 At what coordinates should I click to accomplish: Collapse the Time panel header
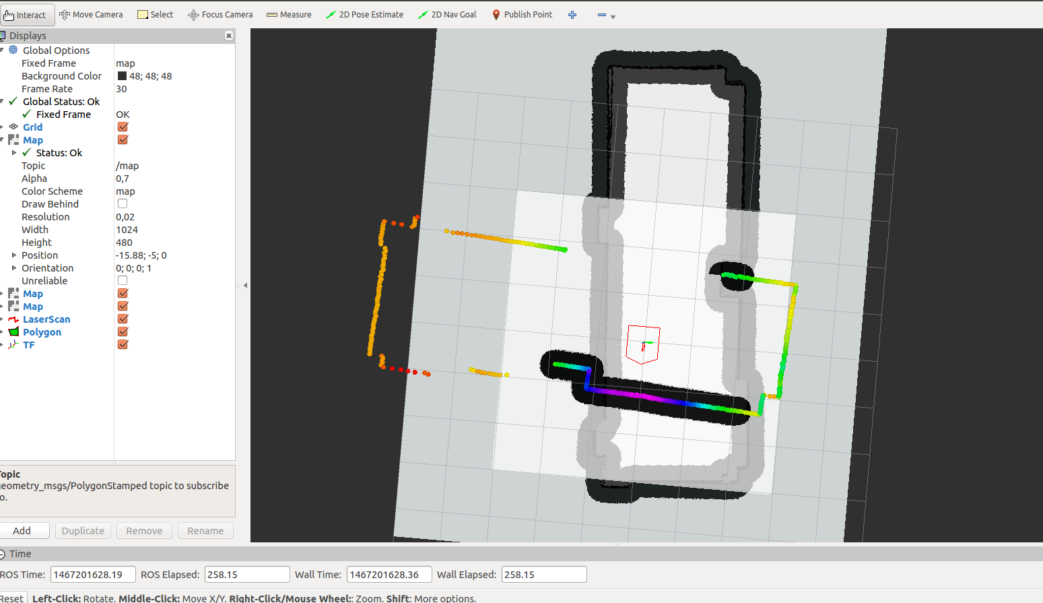2,554
